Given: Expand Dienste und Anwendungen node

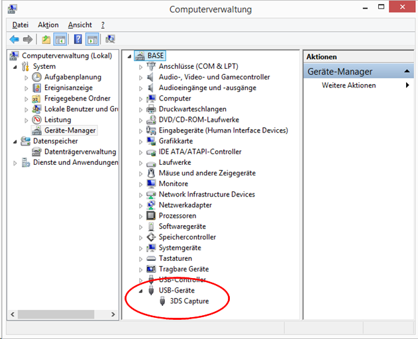Looking at the screenshot, I should click(15, 163).
